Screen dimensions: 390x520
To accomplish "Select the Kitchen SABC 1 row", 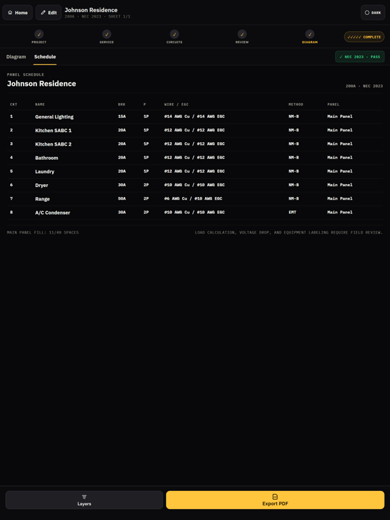I will 195,130.
